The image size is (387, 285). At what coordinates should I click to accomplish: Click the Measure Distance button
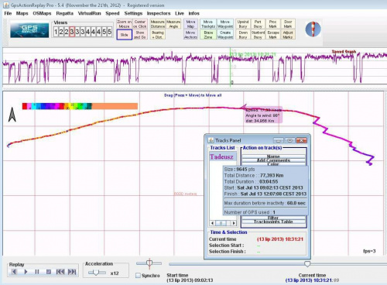(158, 24)
